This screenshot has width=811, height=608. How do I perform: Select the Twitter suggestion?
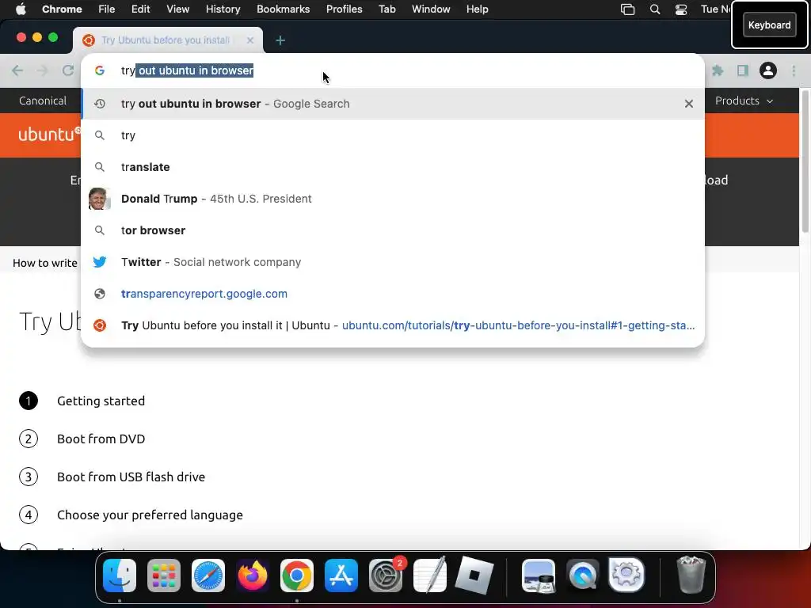(x=393, y=262)
